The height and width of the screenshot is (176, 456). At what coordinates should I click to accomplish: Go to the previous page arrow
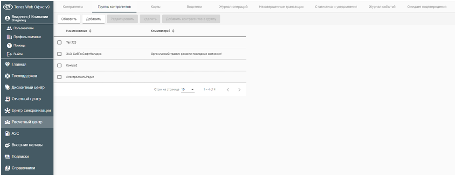click(x=228, y=90)
